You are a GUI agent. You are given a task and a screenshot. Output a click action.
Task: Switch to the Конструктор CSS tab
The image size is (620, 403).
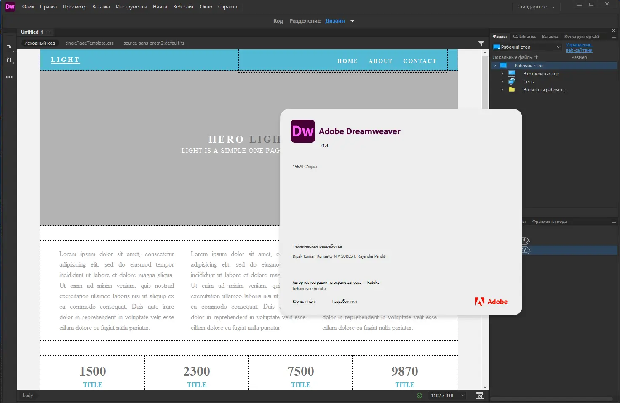[582, 37]
